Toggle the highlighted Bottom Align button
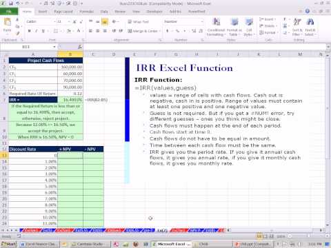The height and width of the screenshot is (248, 331). point(105,22)
